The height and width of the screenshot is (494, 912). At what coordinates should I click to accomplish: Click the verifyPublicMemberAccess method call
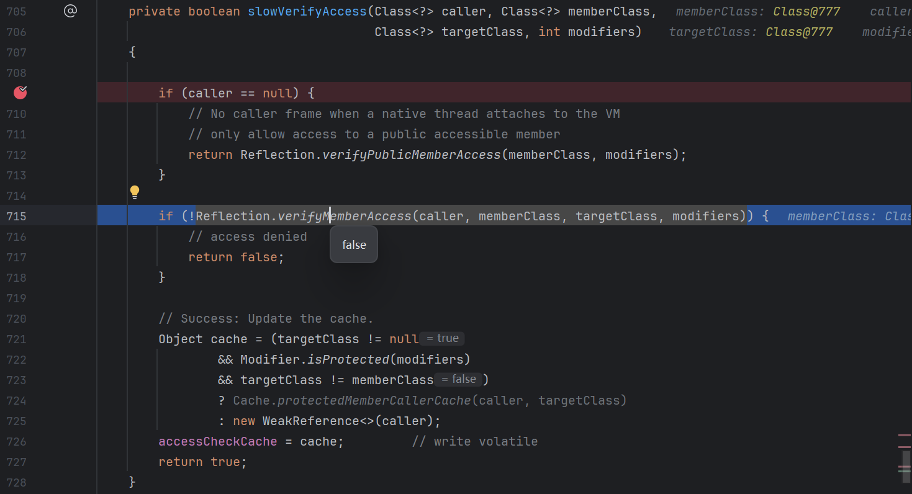point(411,155)
